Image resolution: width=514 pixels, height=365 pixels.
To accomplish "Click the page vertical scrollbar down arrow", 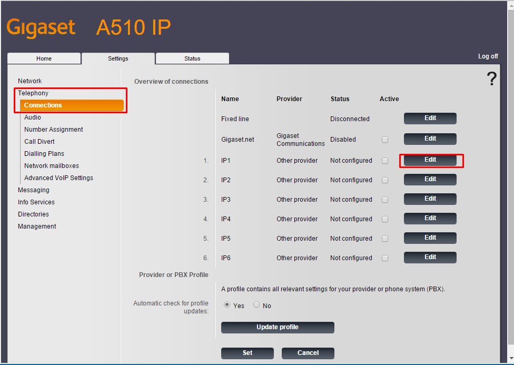I will click(x=511, y=359).
